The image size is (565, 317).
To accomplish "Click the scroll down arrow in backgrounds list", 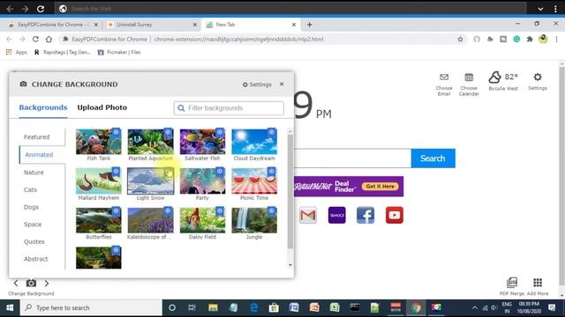I will 290,265.
